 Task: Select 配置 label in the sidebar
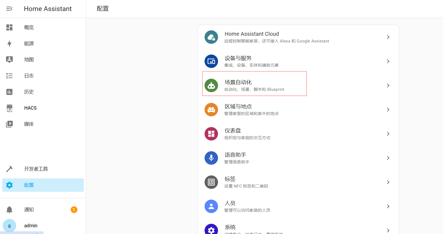click(29, 185)
